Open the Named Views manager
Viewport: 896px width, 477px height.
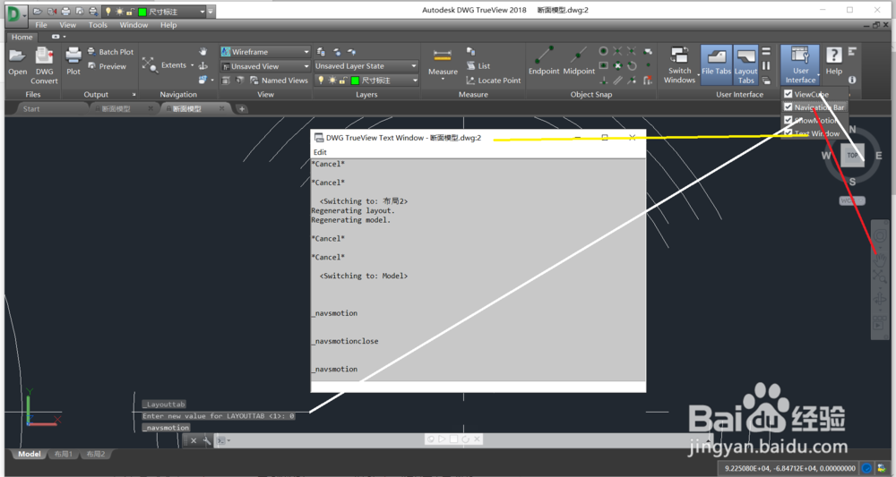[x=279, y=81]
